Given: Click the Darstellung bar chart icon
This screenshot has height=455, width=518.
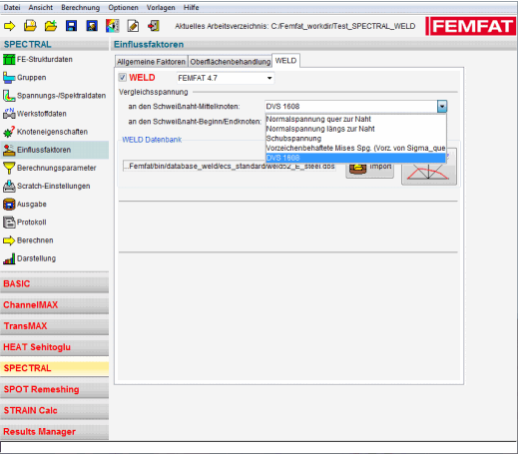Looking at the screenshot, I should pos(9,258).
